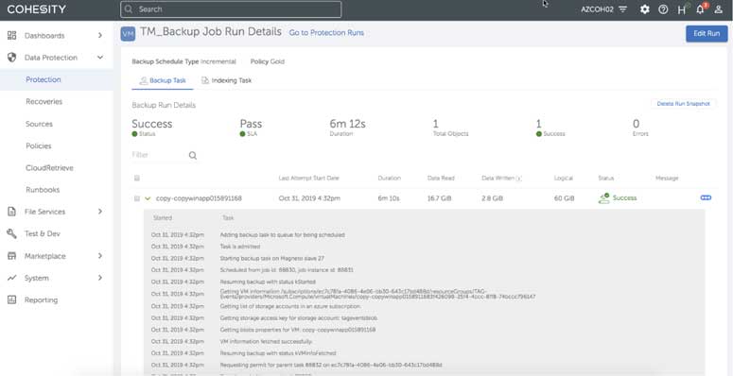Click the 'Task is admitted' log entry
The width and height of the screenshot is (733, 376).
click(x=240, y=247)
